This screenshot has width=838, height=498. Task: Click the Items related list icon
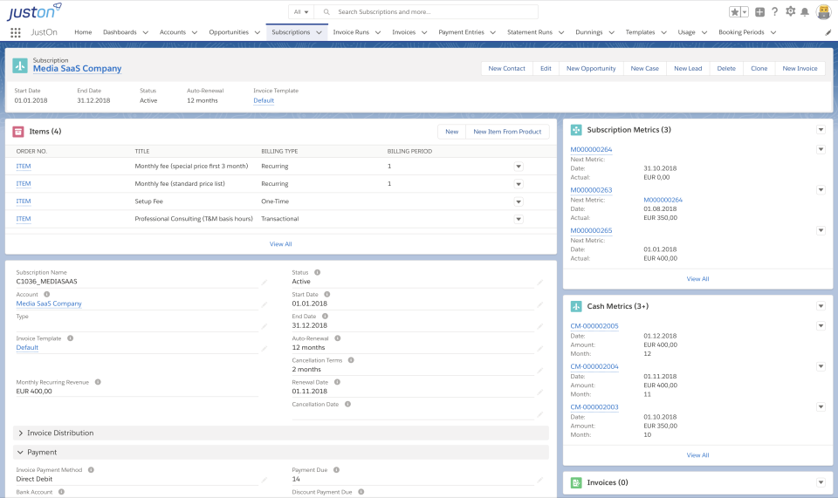pos(18,132)
